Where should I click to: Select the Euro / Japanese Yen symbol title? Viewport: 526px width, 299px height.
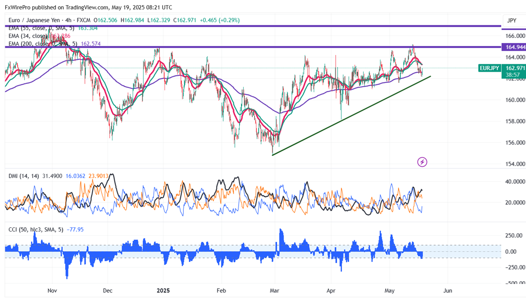(x=34, y=20)
